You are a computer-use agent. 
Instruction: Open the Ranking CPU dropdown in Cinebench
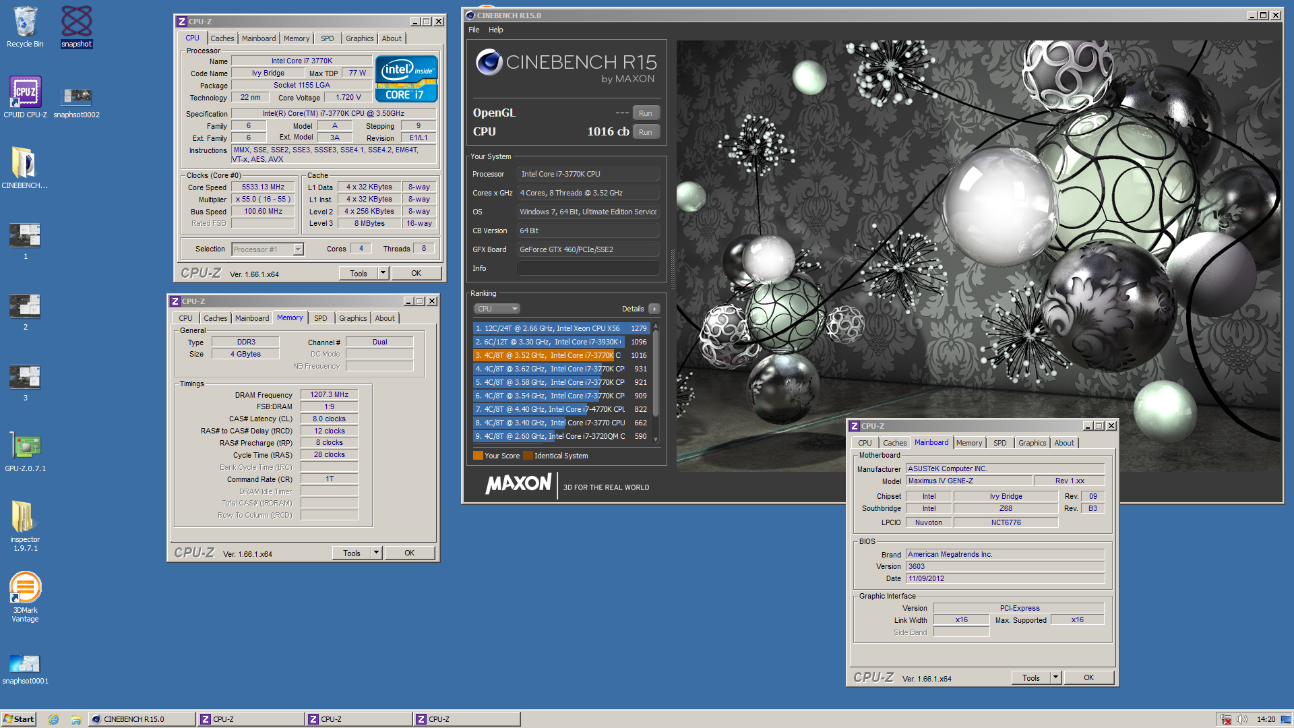pyautogui.click(x=497, y=309)
